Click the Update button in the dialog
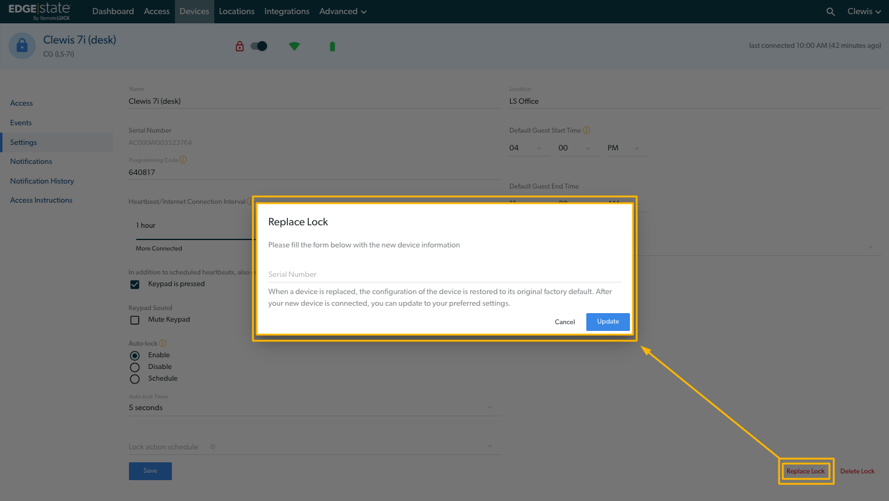The height and width of the screenshot is (501, 889). (x=608, y=322)
